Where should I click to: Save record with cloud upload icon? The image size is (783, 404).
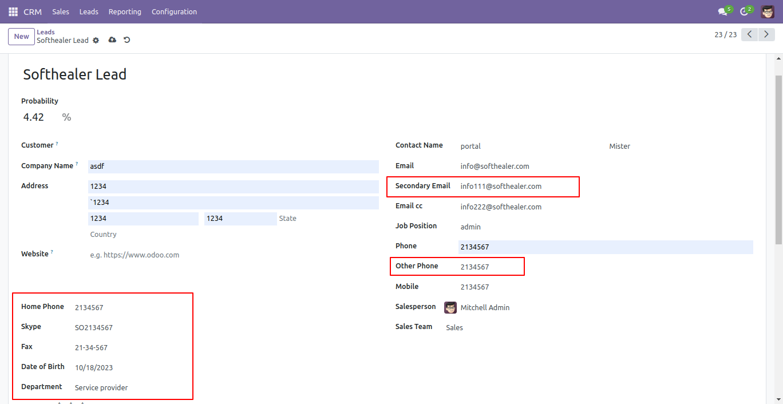coord(112,40)
